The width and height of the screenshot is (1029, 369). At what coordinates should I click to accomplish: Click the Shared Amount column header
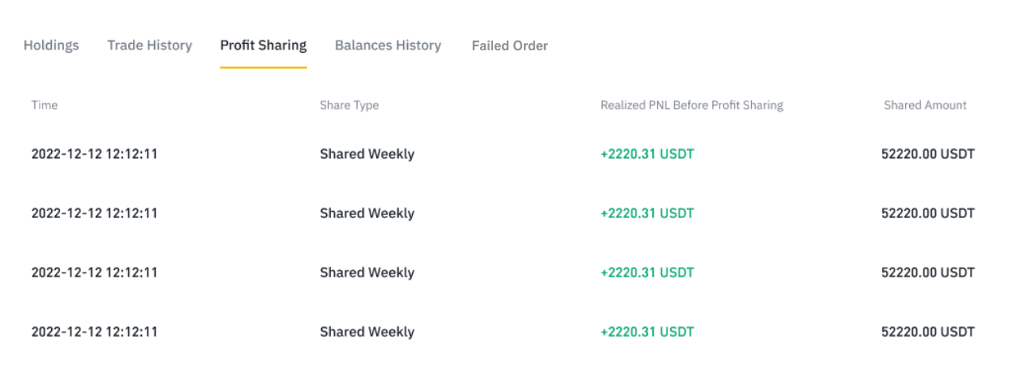click(x=924, y=105)
